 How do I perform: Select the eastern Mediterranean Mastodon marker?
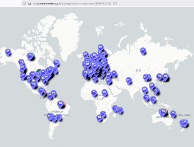tap(109, 81)
